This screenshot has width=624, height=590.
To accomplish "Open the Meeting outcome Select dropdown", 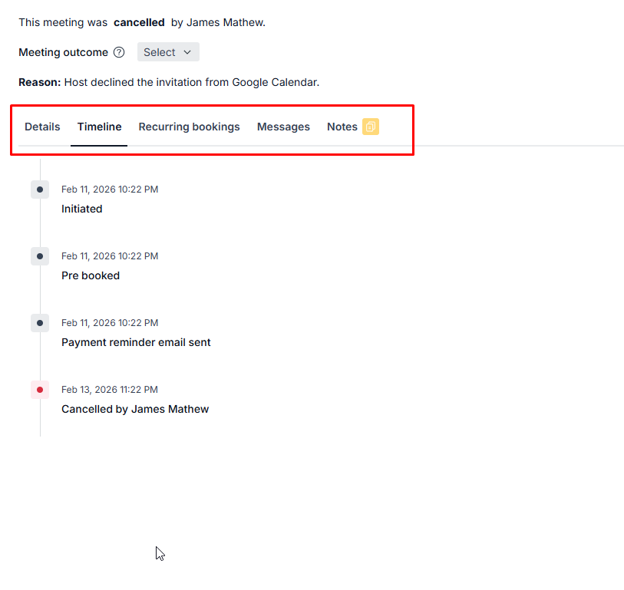I will tap(168, 52).
